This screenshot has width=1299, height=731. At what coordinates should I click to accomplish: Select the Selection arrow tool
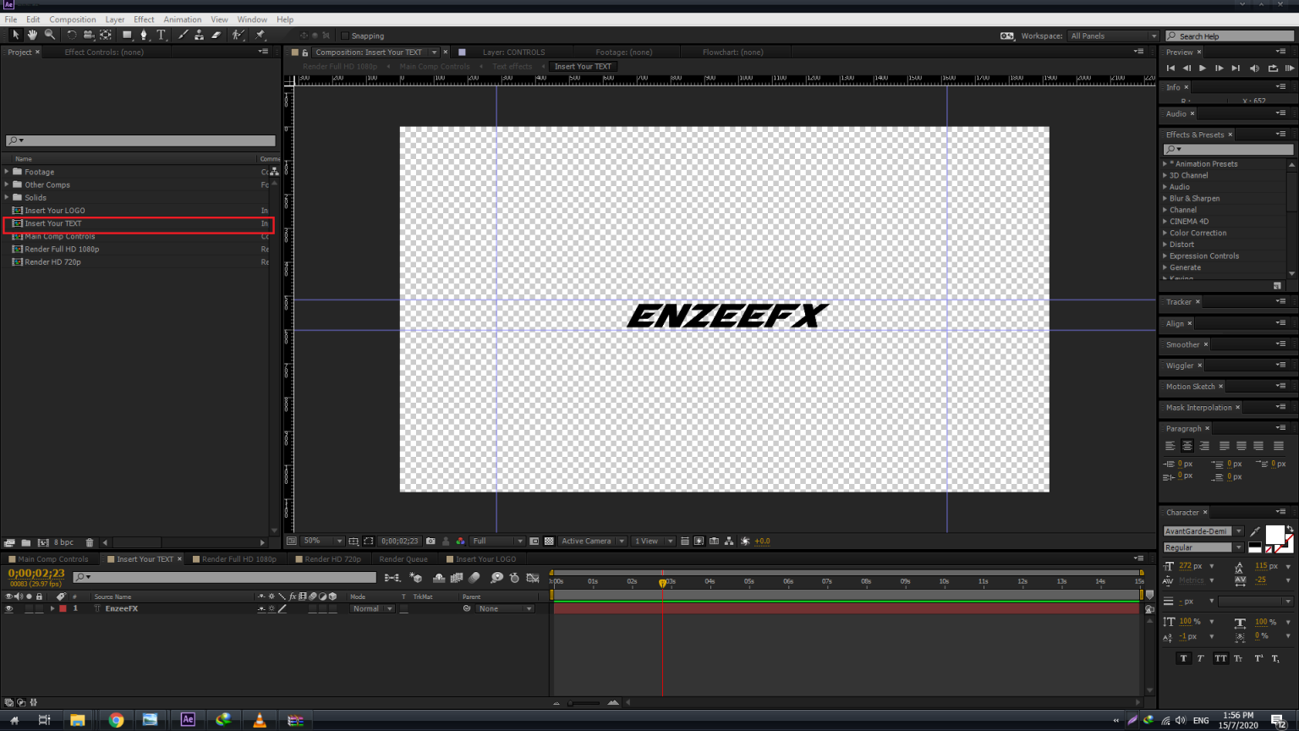tap(16, 35)
